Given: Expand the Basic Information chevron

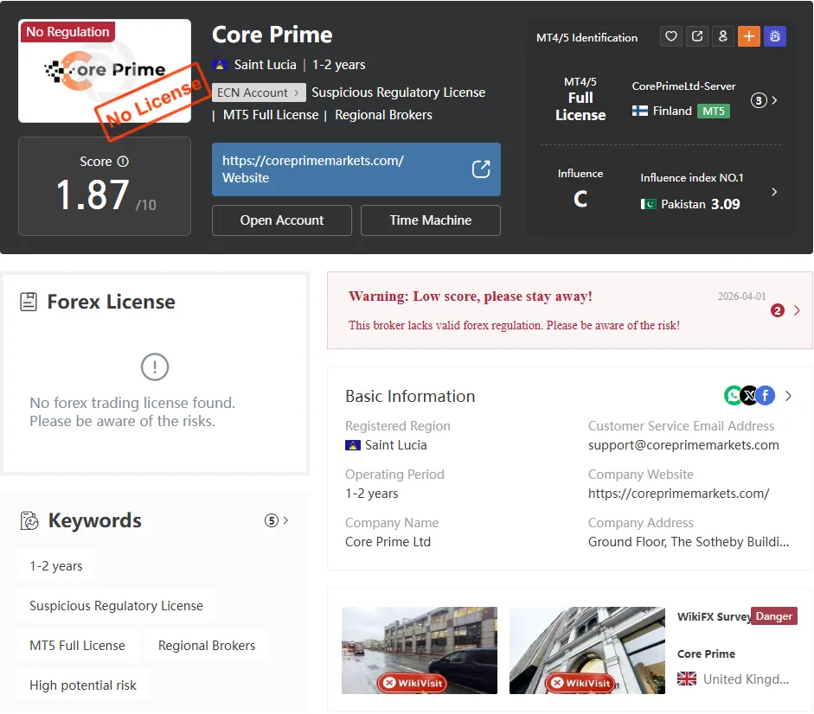Looking at the screenshot, I should tap(789, 396).
